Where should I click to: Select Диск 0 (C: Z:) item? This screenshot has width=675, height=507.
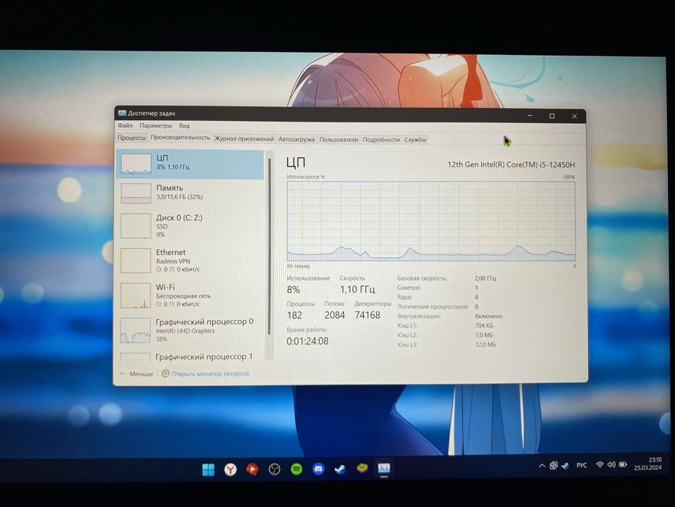[x=190, y=225]
